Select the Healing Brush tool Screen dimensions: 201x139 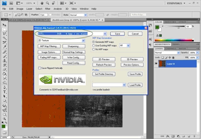pyautogui.click(x=4, y=52)
